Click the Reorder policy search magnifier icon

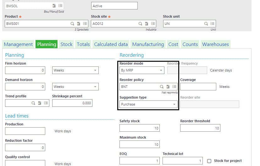click(162, 87)
